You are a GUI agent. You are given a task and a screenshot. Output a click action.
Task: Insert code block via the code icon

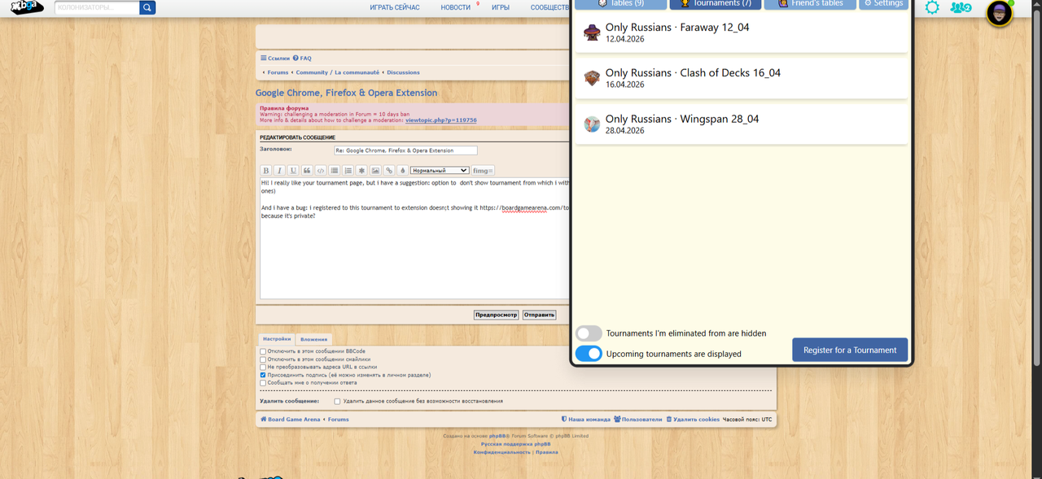click(321, 171)
